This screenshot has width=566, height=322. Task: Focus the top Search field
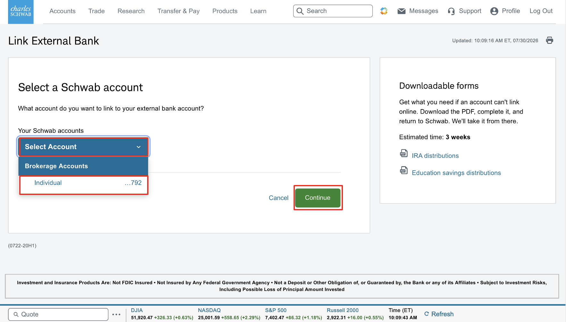pos(333,11)
